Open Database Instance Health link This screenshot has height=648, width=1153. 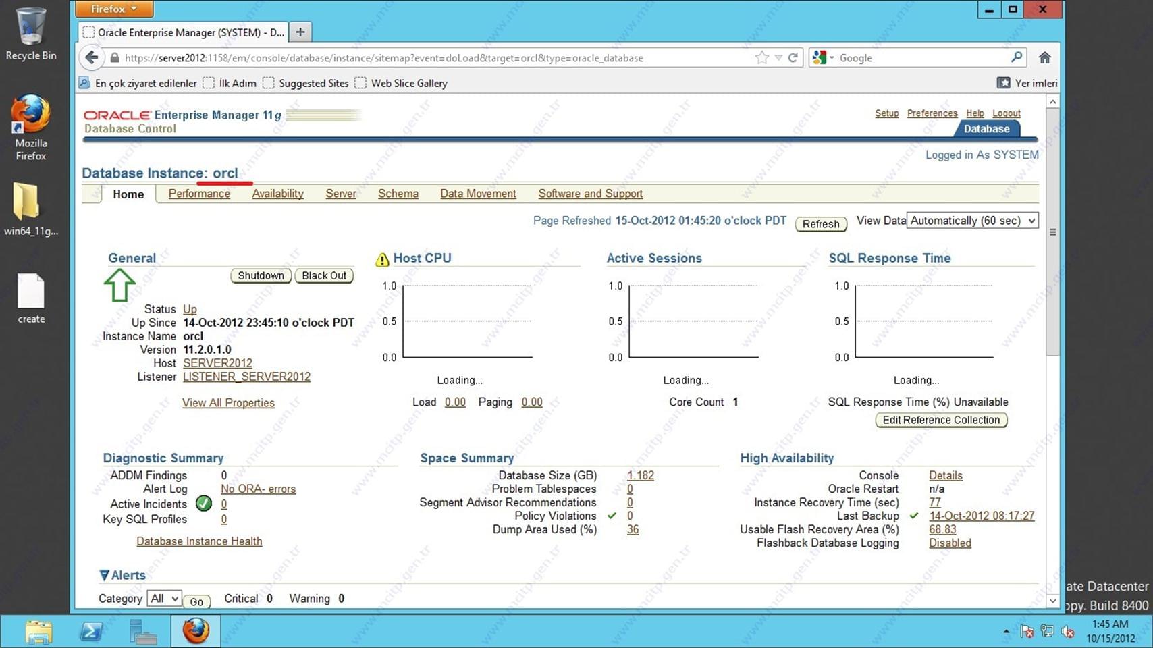tap(199, 541)
